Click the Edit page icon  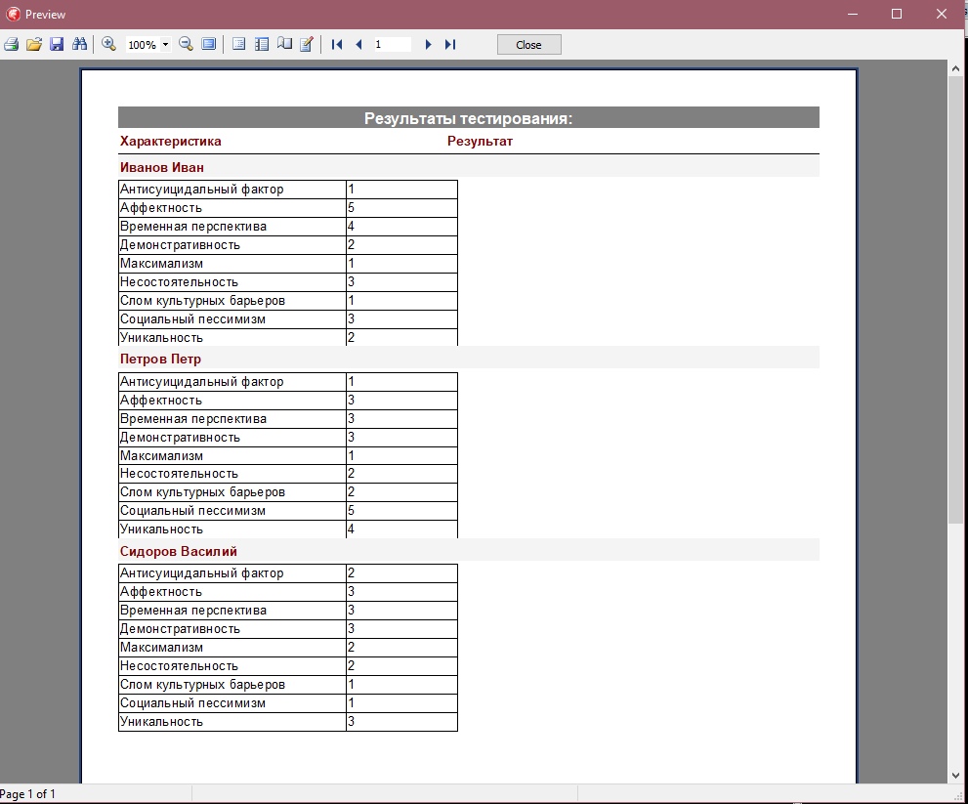click(307, 45)
